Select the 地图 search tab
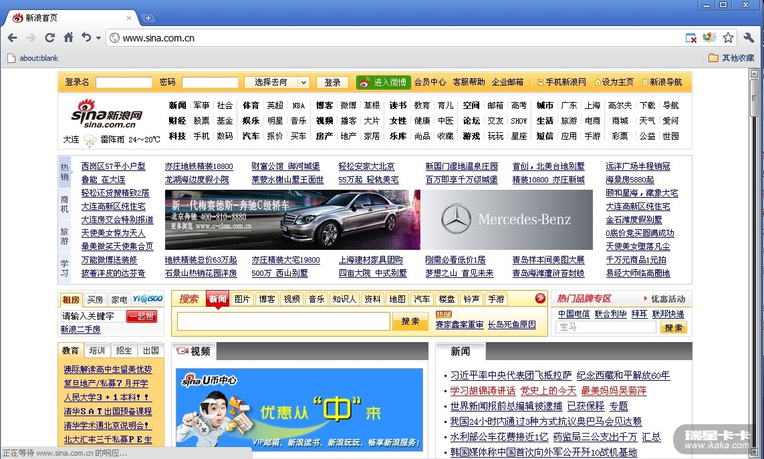 tap(397, 299)
